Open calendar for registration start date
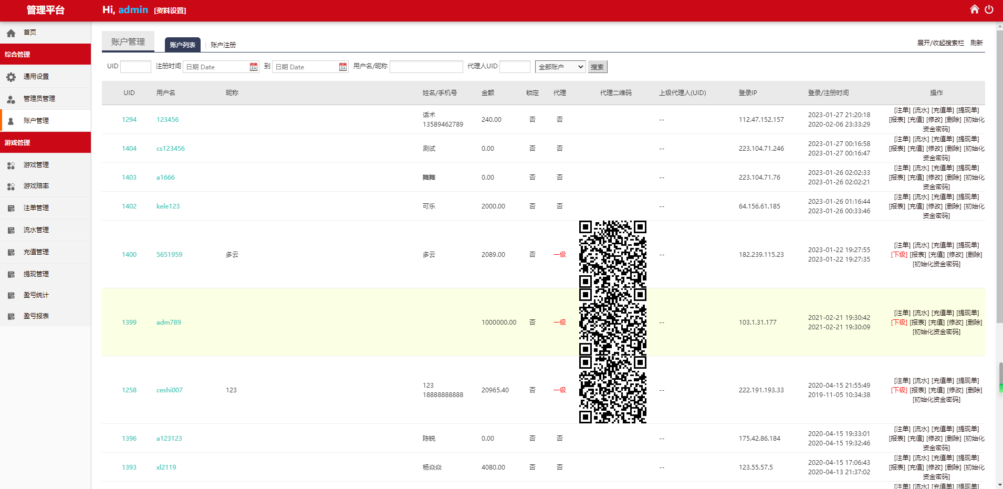 click(254, 67)
